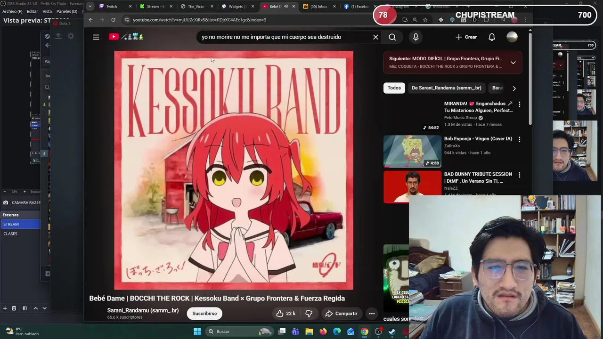Like the video with thumbs up

click(285, 314)
